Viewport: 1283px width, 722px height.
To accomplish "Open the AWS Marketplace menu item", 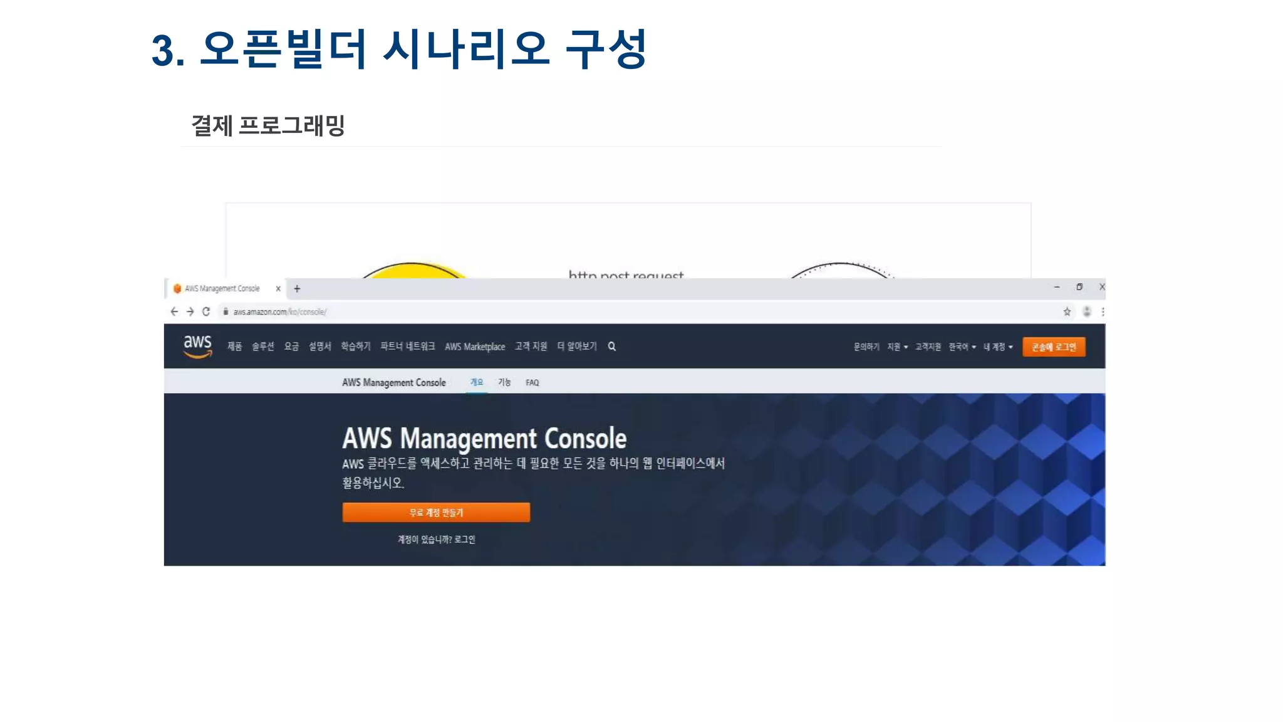I will click(x=474, y=347).
